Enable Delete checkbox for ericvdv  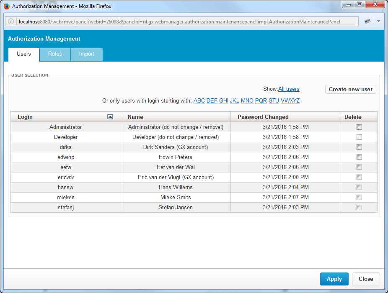point(359,177)
